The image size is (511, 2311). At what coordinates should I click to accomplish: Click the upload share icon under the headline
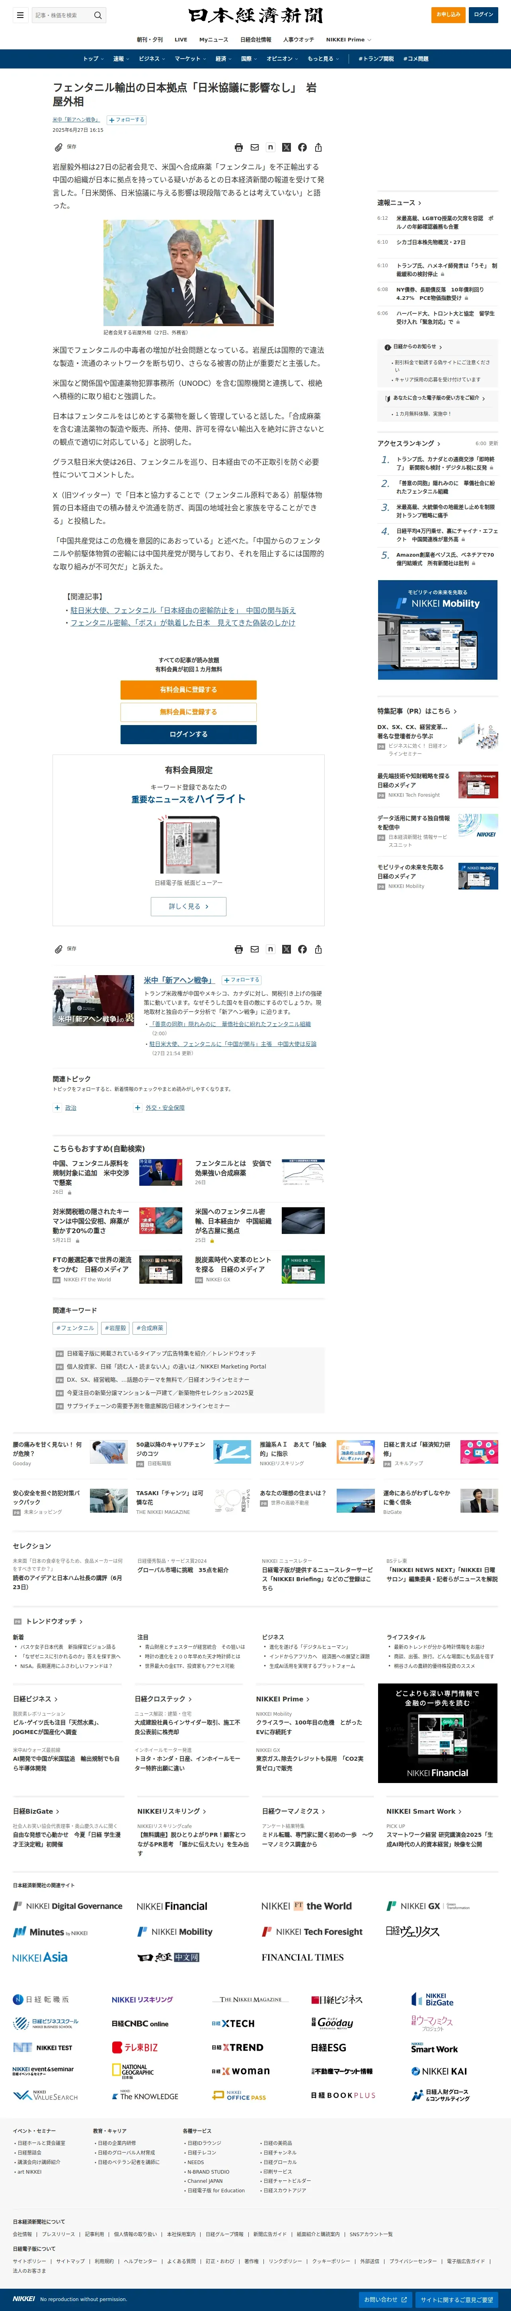(x=318, y=147)
